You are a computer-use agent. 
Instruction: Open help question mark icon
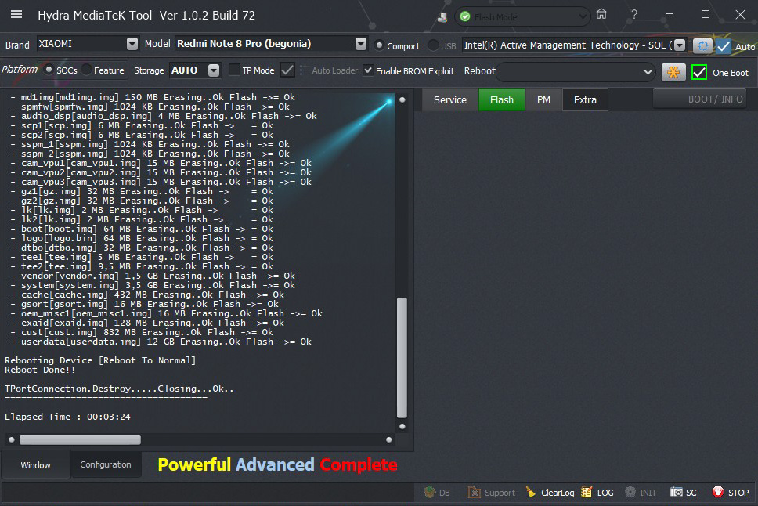coord(633,15)
